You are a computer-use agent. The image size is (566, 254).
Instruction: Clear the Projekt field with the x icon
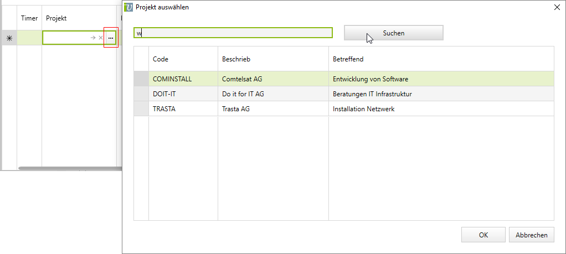(100, 38)
